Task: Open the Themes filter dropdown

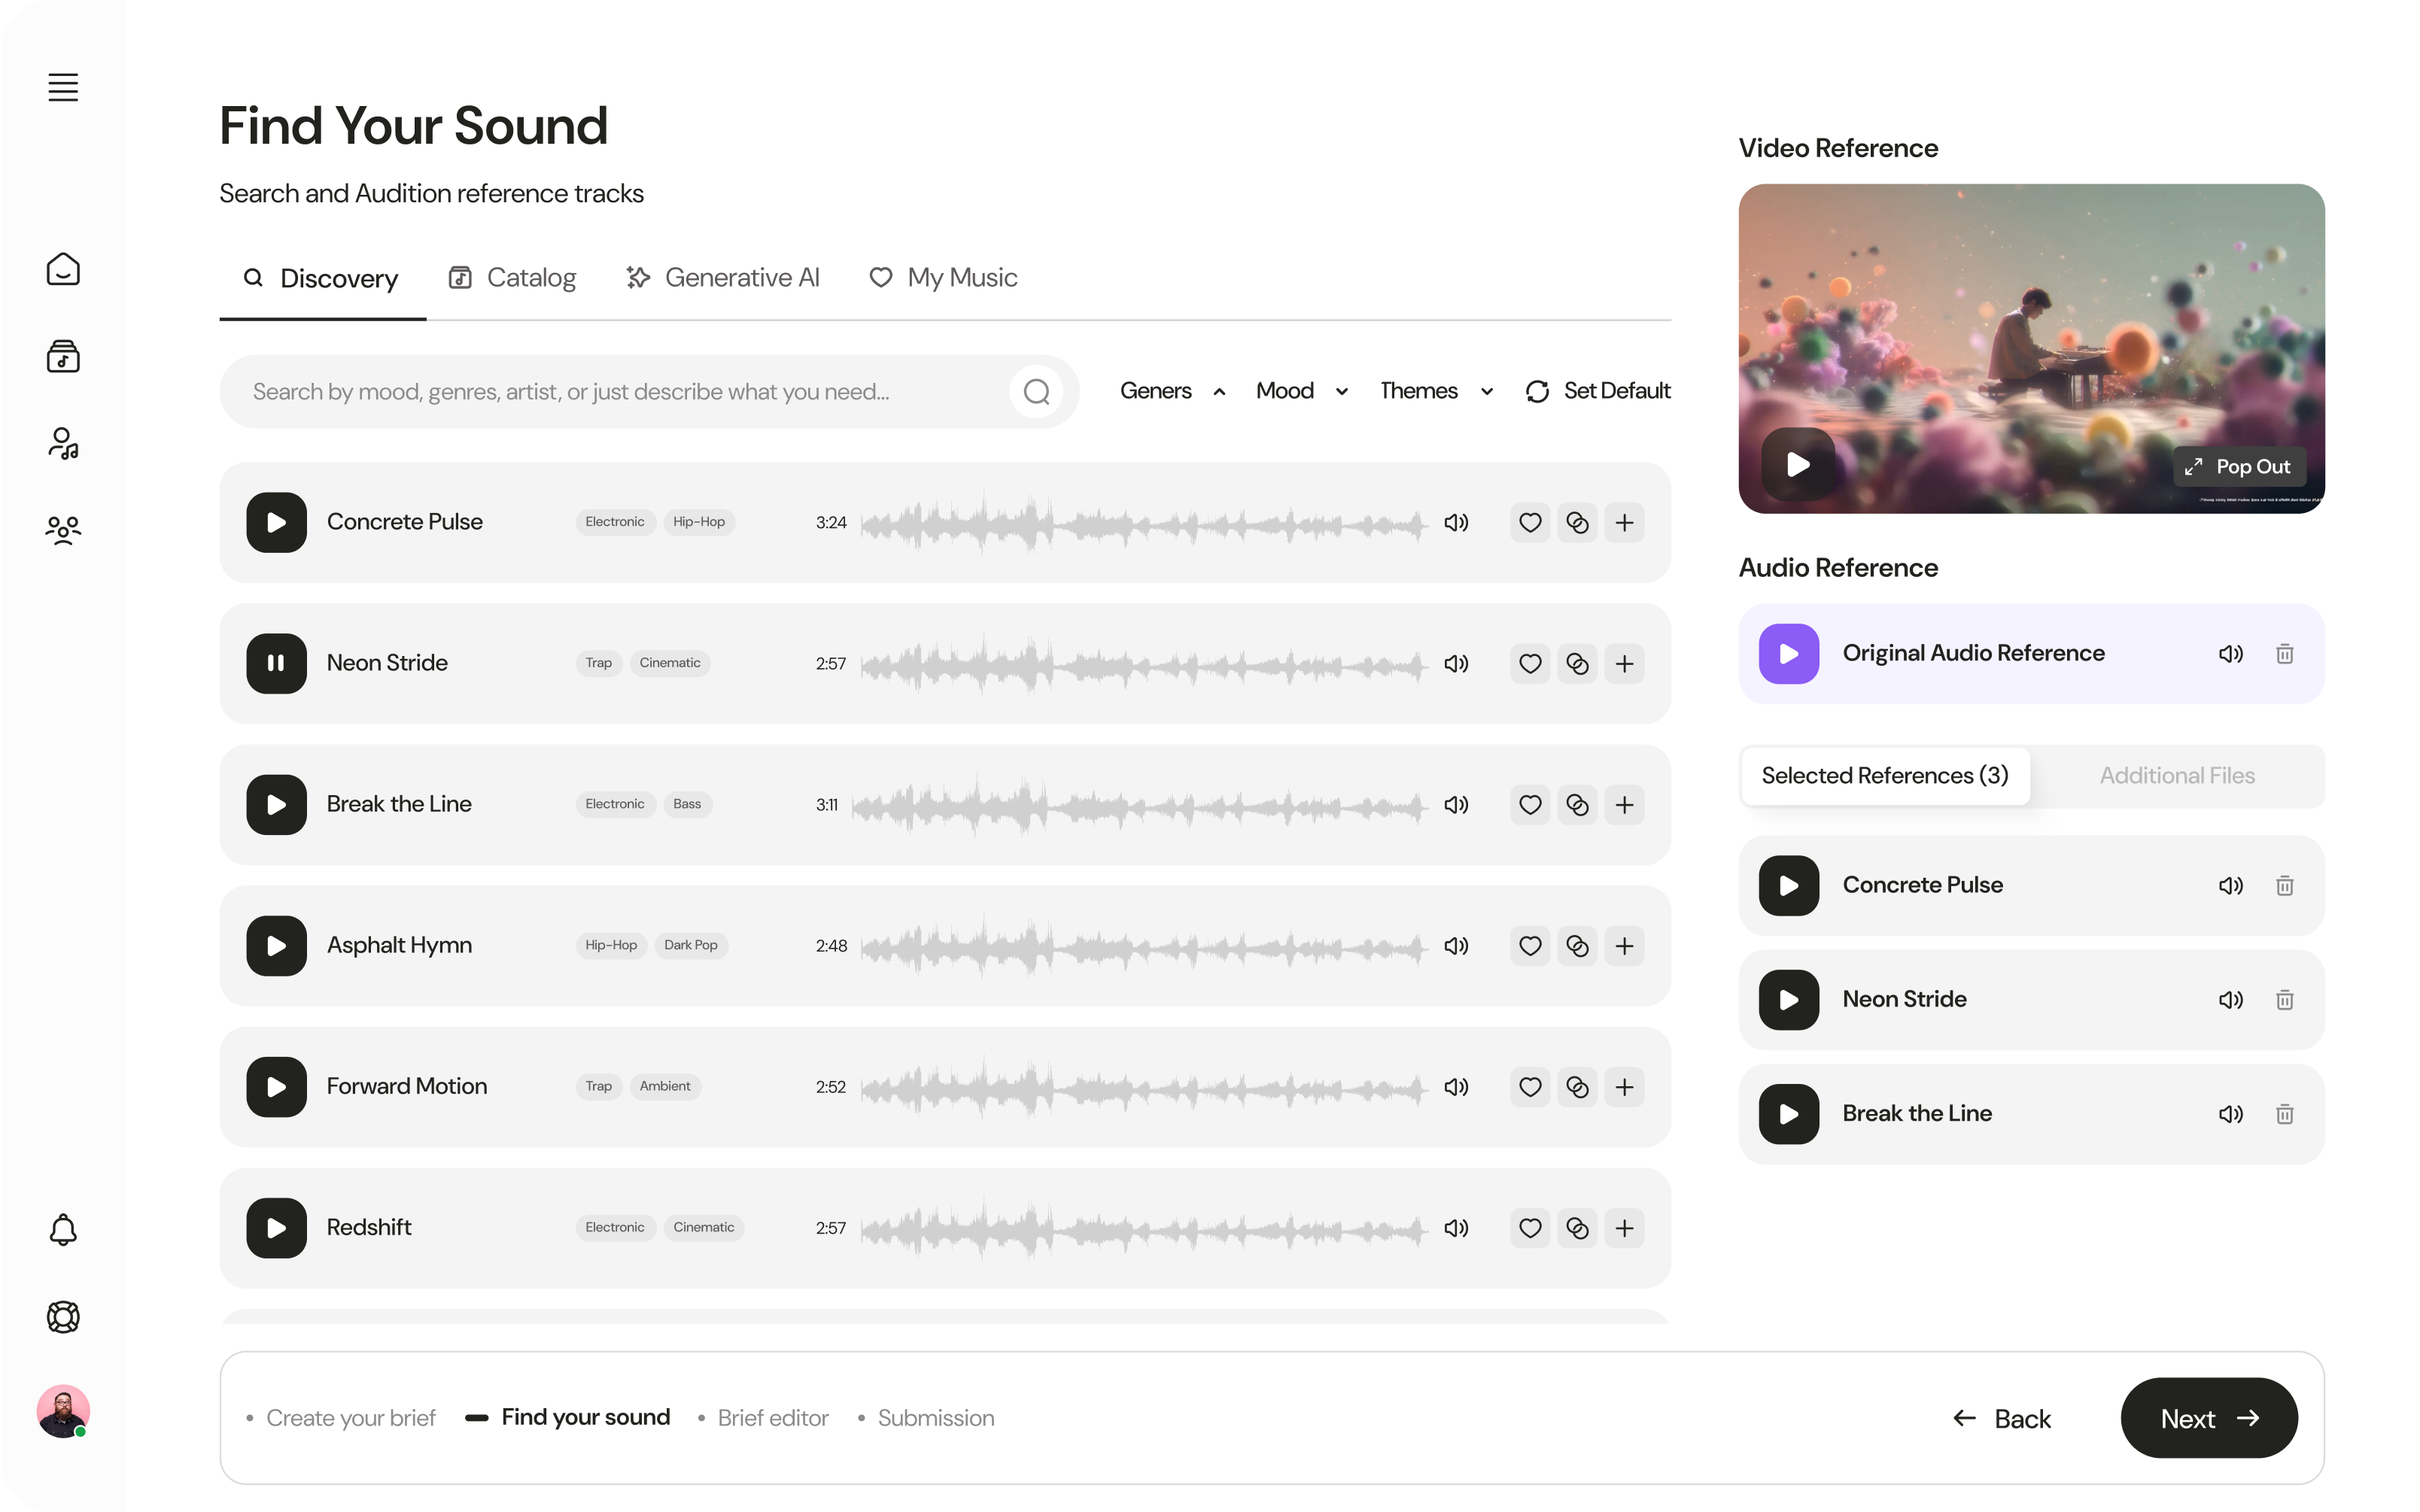Action: 1436,391
